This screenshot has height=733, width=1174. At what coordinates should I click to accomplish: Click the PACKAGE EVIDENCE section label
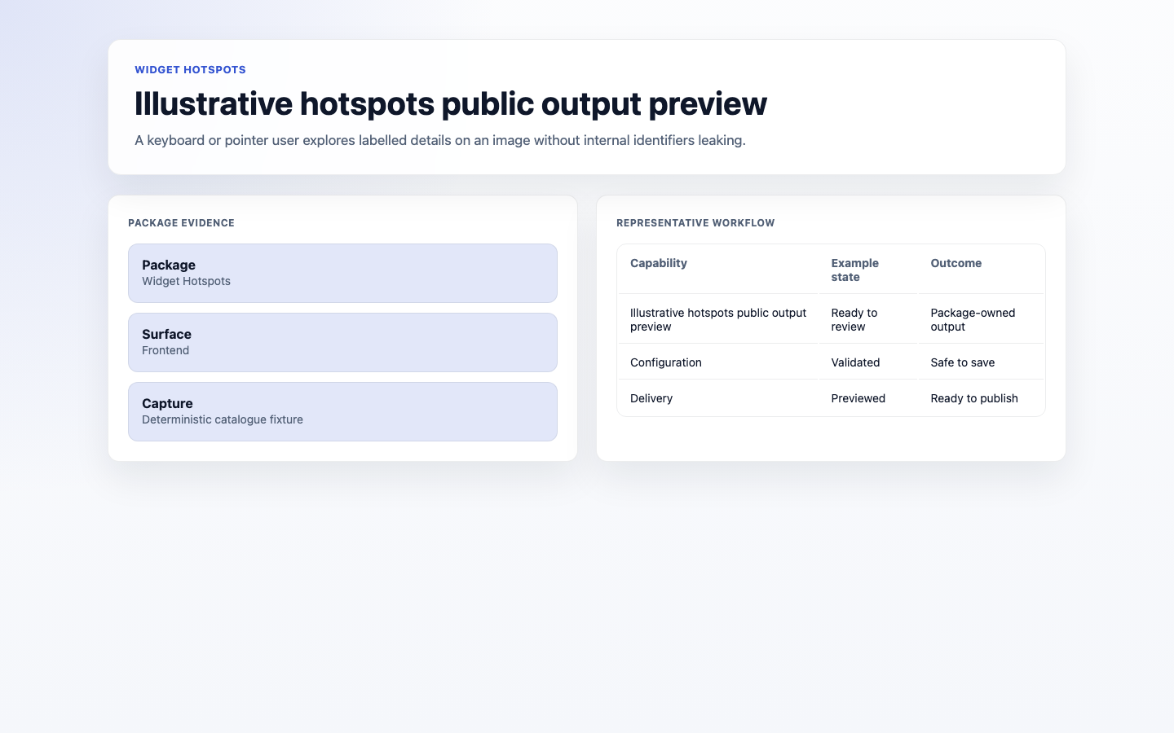(181, 223)
